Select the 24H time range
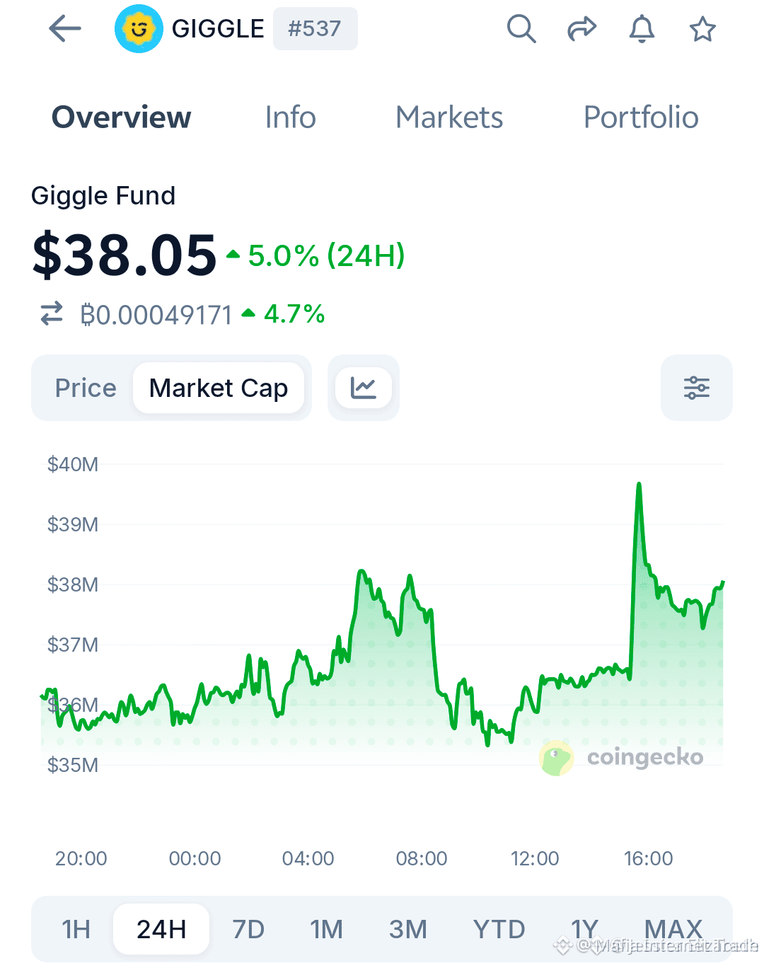764x963 pixels. (x=161, y=929)
